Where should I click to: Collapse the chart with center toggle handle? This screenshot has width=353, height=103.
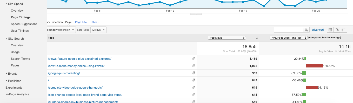(196, 14)
